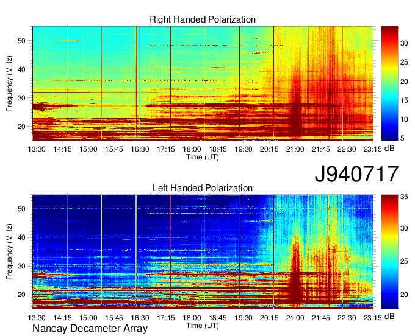Click 'Time (UT)' label under Right Handed plot
This screenshot has height=336, width=415.
point(203,157)
